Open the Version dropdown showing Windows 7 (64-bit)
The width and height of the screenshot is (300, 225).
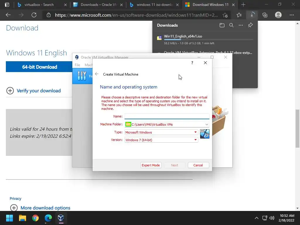click(161, 140)
